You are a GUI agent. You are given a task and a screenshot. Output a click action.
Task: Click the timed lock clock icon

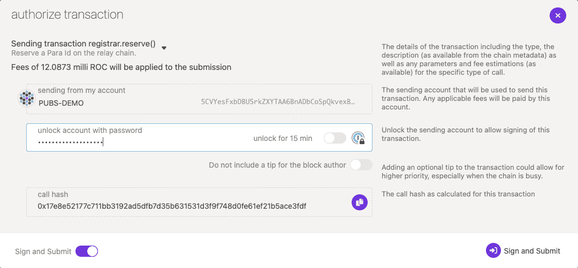[x=358, y=138]
